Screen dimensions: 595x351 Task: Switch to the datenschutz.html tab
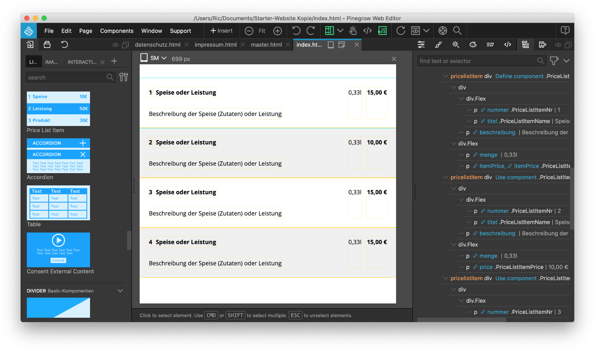click(x=157, y=45)
